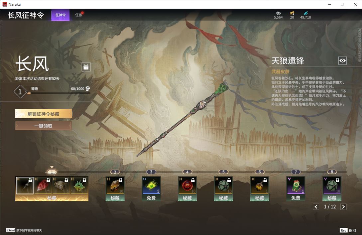Click the teal feather currency icon

point(305,13)
